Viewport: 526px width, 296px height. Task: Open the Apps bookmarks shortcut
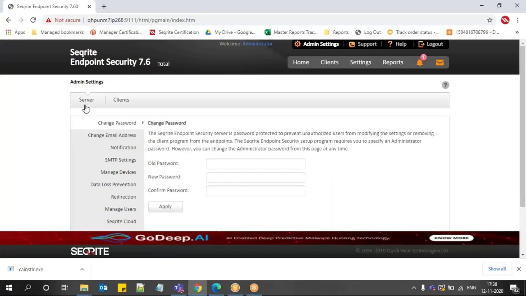tap(15, 32)
